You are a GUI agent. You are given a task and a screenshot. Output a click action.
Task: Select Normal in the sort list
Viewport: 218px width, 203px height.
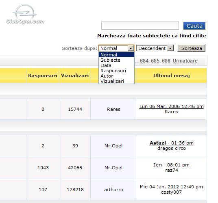click(x=116, y=55)
